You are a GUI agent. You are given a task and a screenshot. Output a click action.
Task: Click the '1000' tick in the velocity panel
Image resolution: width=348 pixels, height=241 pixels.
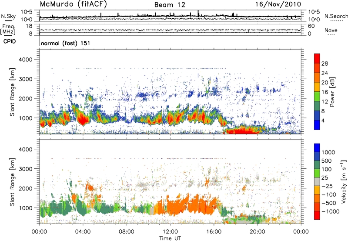pos(26,208)
